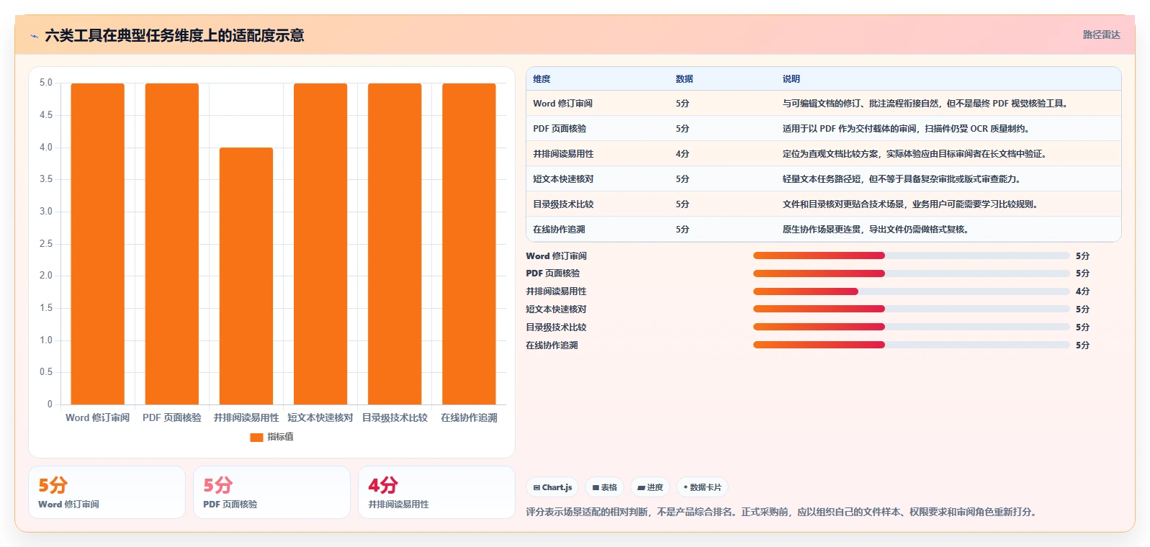Click the PDF 页面核验 progress bar
This screenshot has height=547, width=1150.
pyautogui.click(x=911, y=273)
